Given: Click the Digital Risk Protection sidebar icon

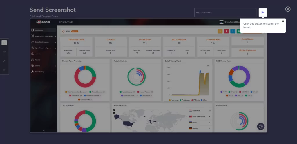Looking at the screenshot, I should pos(32,42).
